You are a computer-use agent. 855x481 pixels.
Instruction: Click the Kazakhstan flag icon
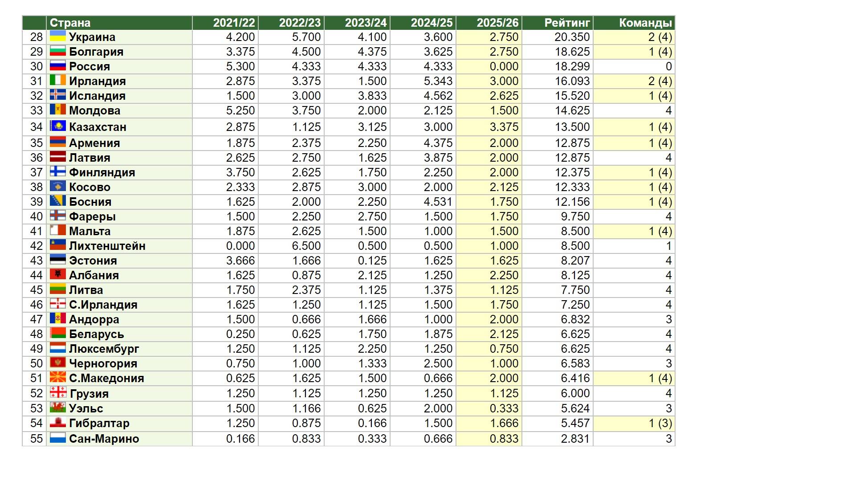click(57, 126)
